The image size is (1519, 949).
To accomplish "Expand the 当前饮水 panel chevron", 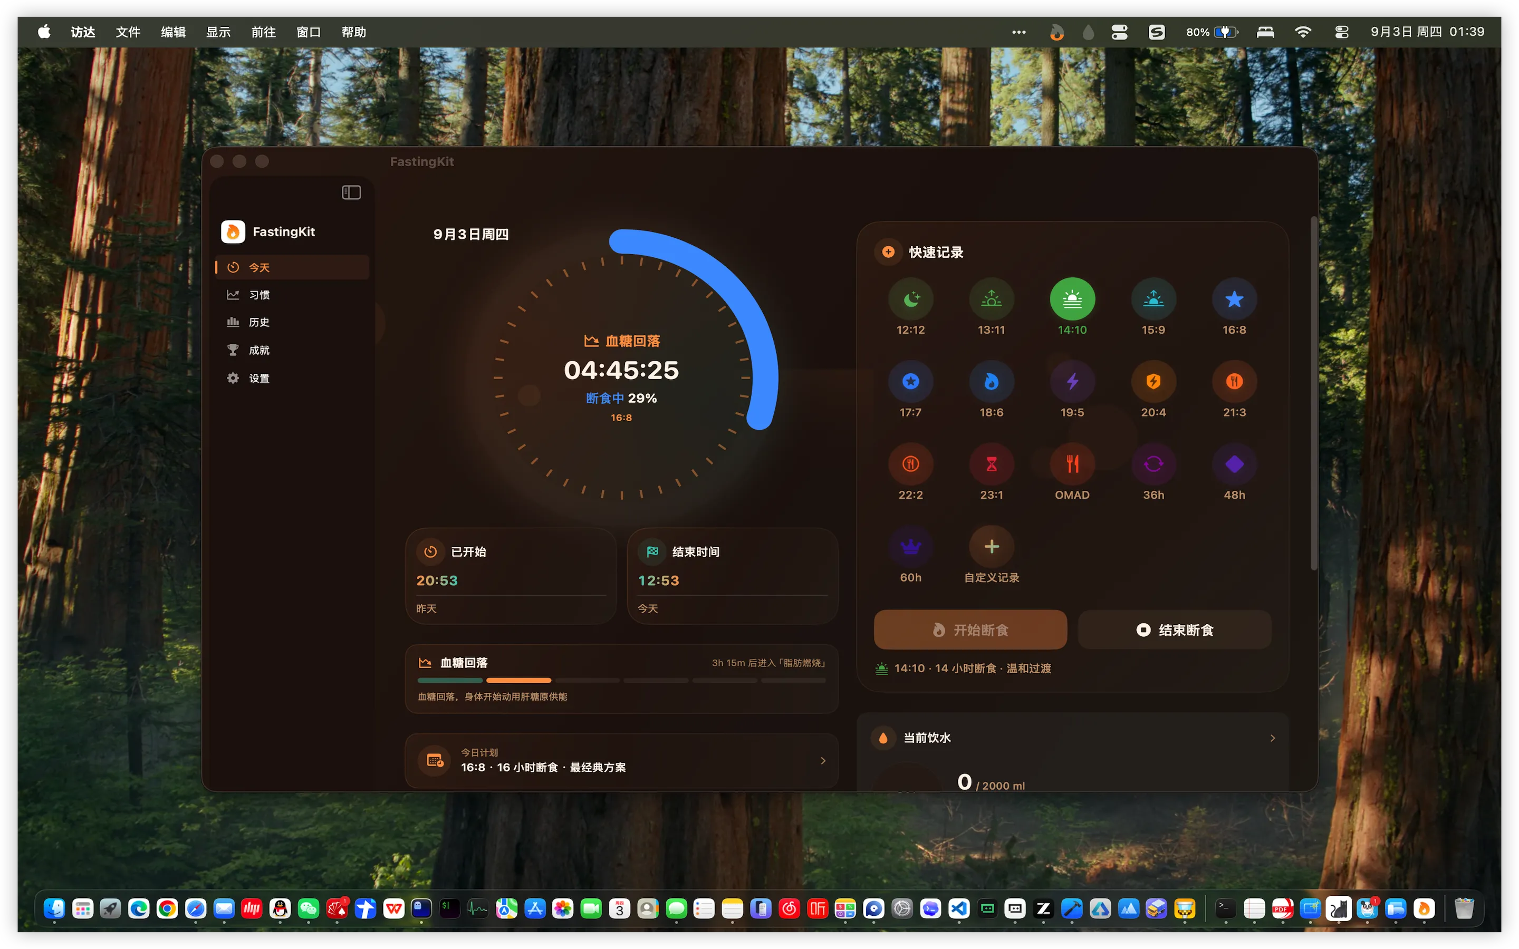I will [1272, 738].
